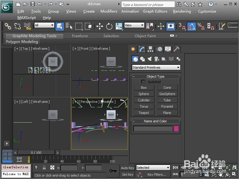Open the Create command panel tab
239x179 pixels.
point(133,49)
